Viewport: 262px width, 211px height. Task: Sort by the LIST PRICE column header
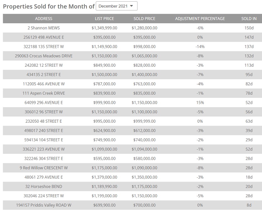(104, 19)
